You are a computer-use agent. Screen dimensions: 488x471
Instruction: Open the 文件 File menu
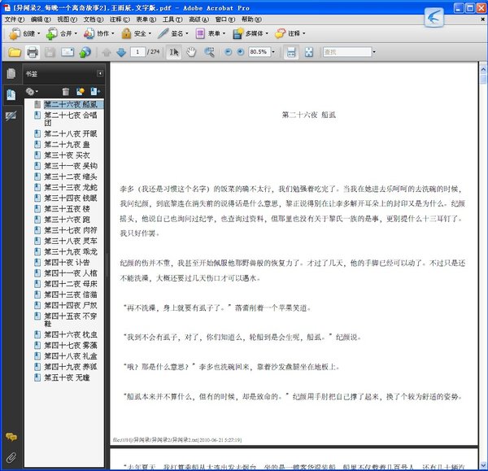pos(15,20)
